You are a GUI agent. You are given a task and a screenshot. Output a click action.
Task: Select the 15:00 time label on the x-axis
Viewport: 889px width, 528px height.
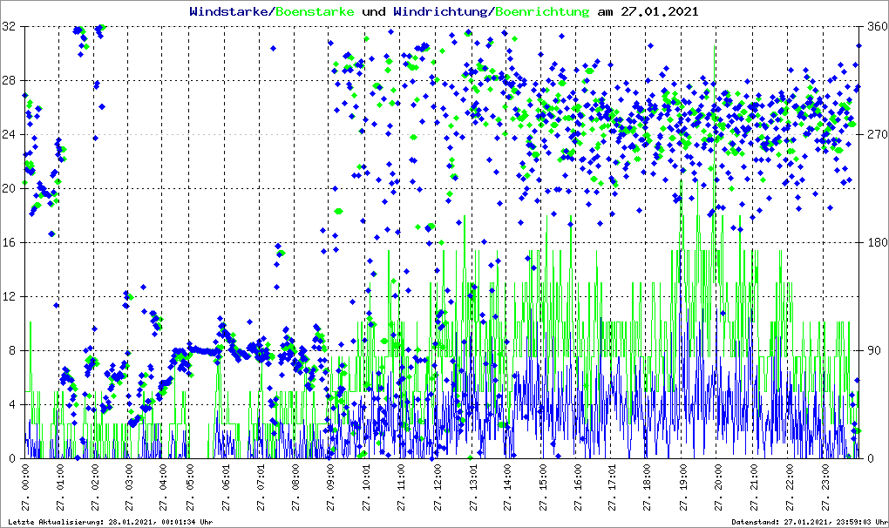coord(543,488)
